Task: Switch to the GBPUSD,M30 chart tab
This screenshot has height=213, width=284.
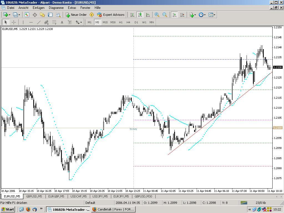Action: click(143, 196)
